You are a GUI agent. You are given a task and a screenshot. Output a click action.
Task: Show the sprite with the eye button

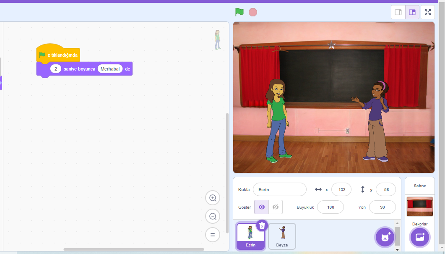pos(261,207)
